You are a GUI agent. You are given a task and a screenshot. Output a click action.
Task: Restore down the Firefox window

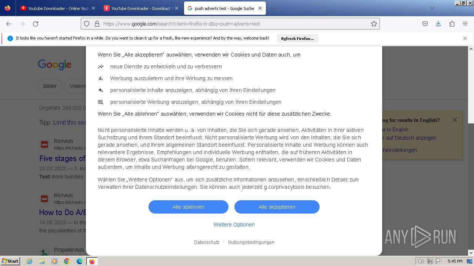tap(463, 3)
